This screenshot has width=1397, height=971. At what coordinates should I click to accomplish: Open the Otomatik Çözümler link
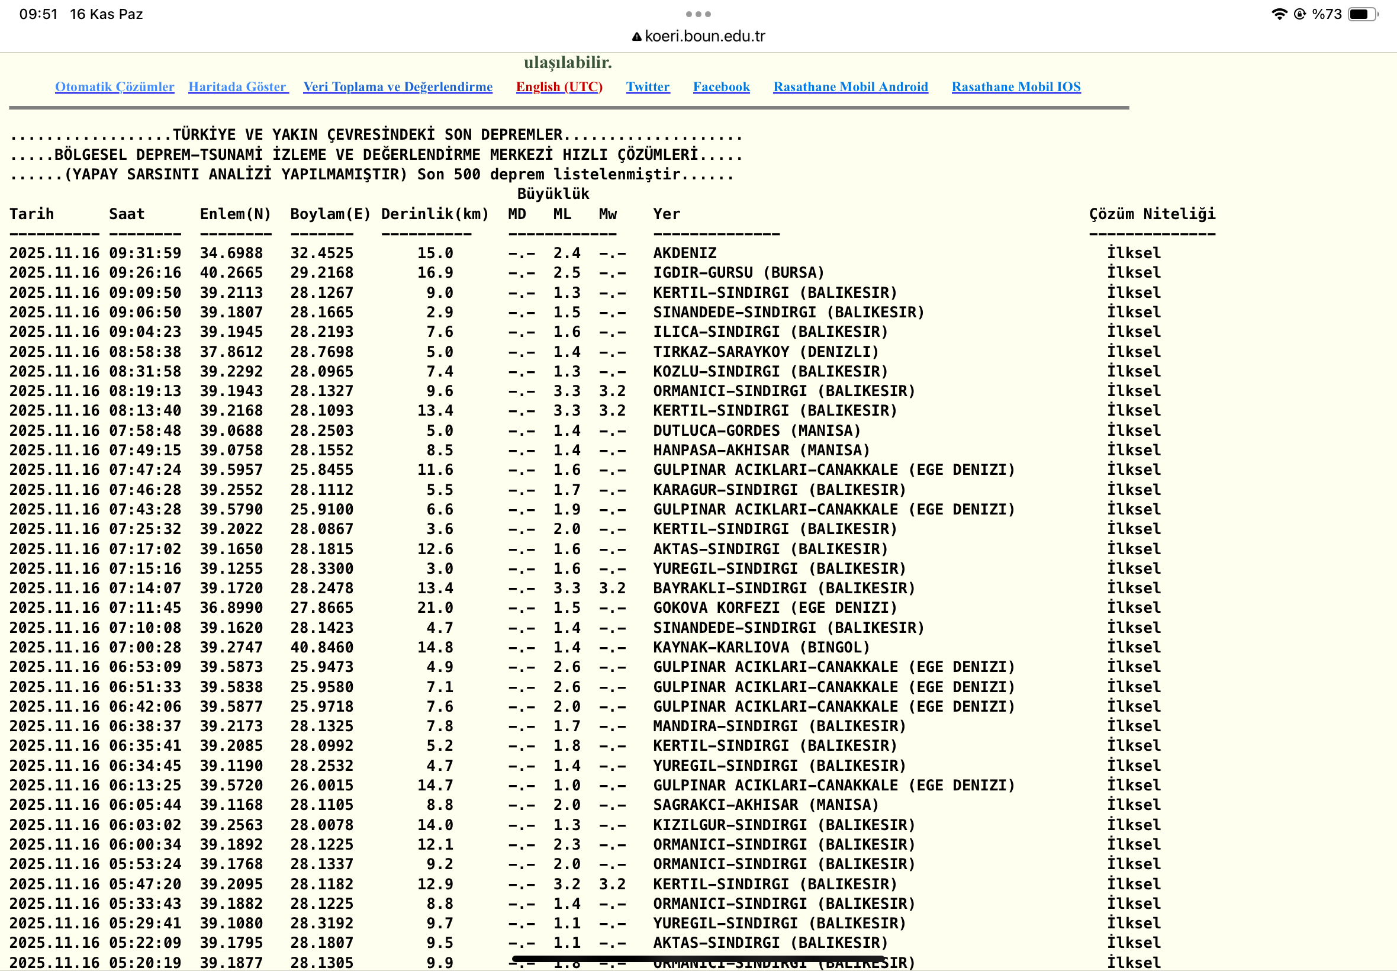click(x=114, y=87)
